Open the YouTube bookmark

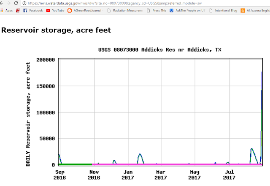[x=55, y=11]
